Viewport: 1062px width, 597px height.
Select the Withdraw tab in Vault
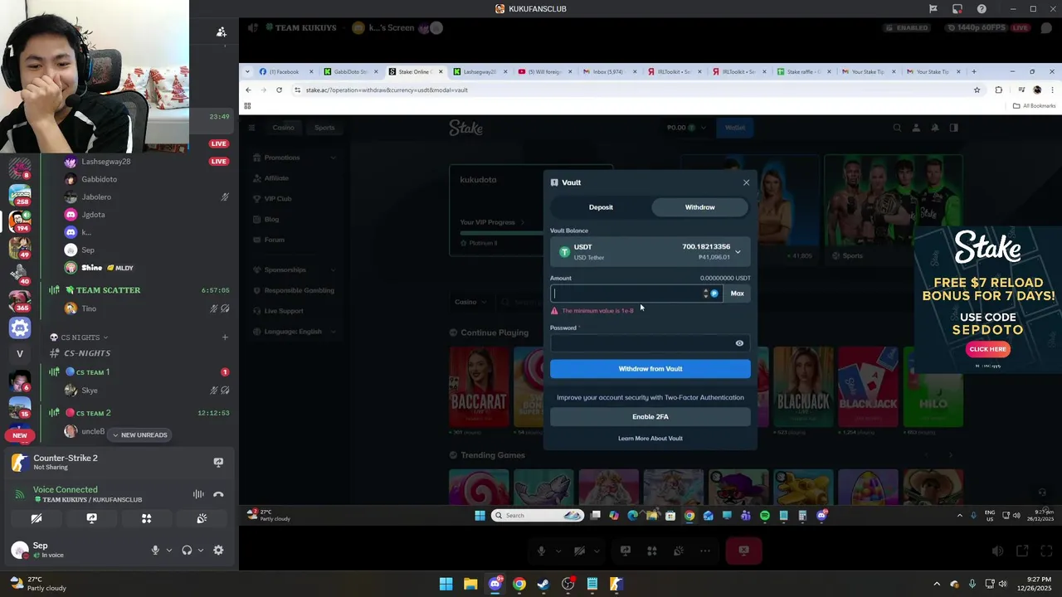(x=699, y=207)
